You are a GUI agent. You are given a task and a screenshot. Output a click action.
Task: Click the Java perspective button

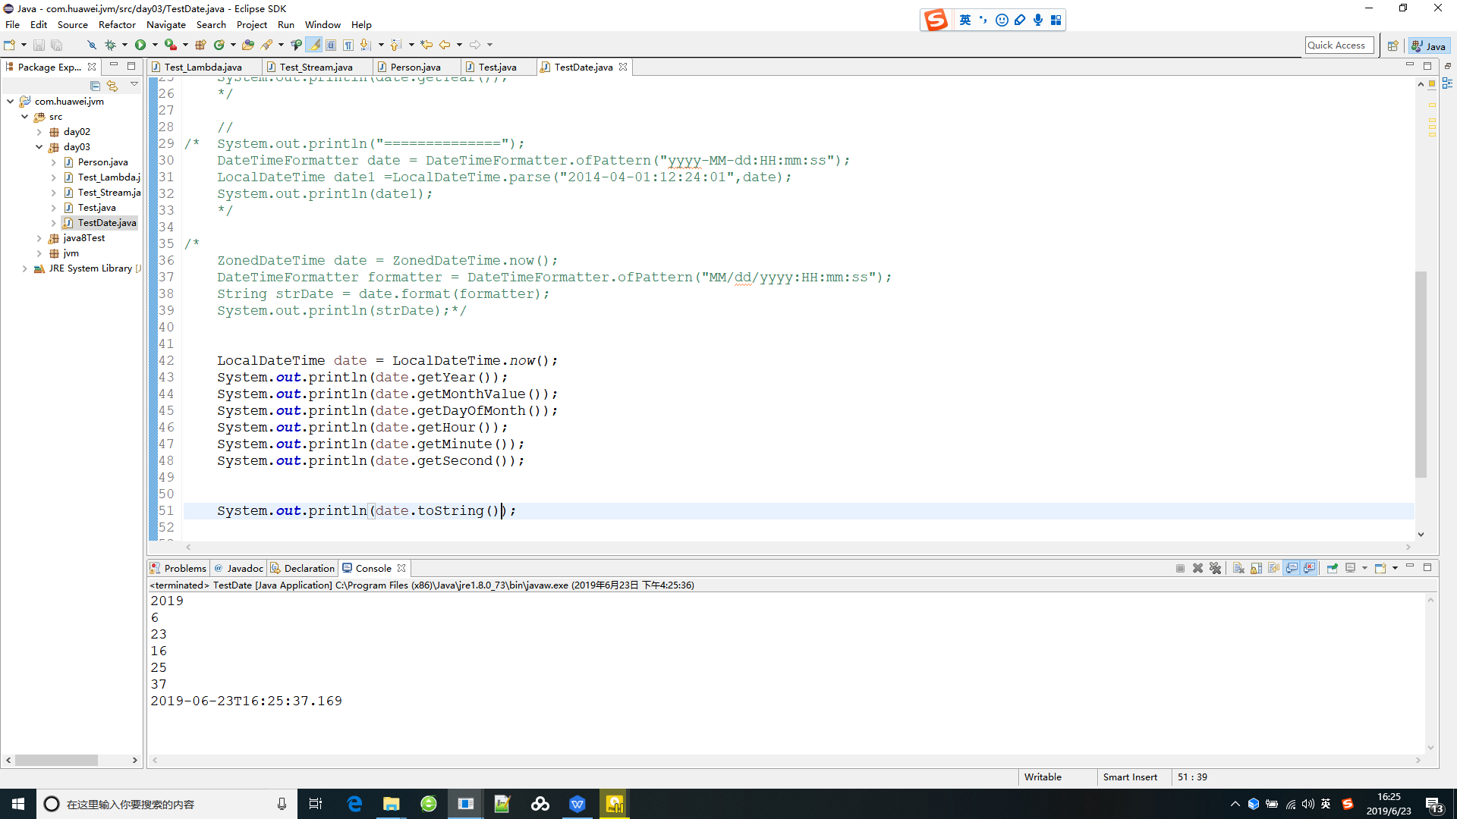tap(1429, 46)
